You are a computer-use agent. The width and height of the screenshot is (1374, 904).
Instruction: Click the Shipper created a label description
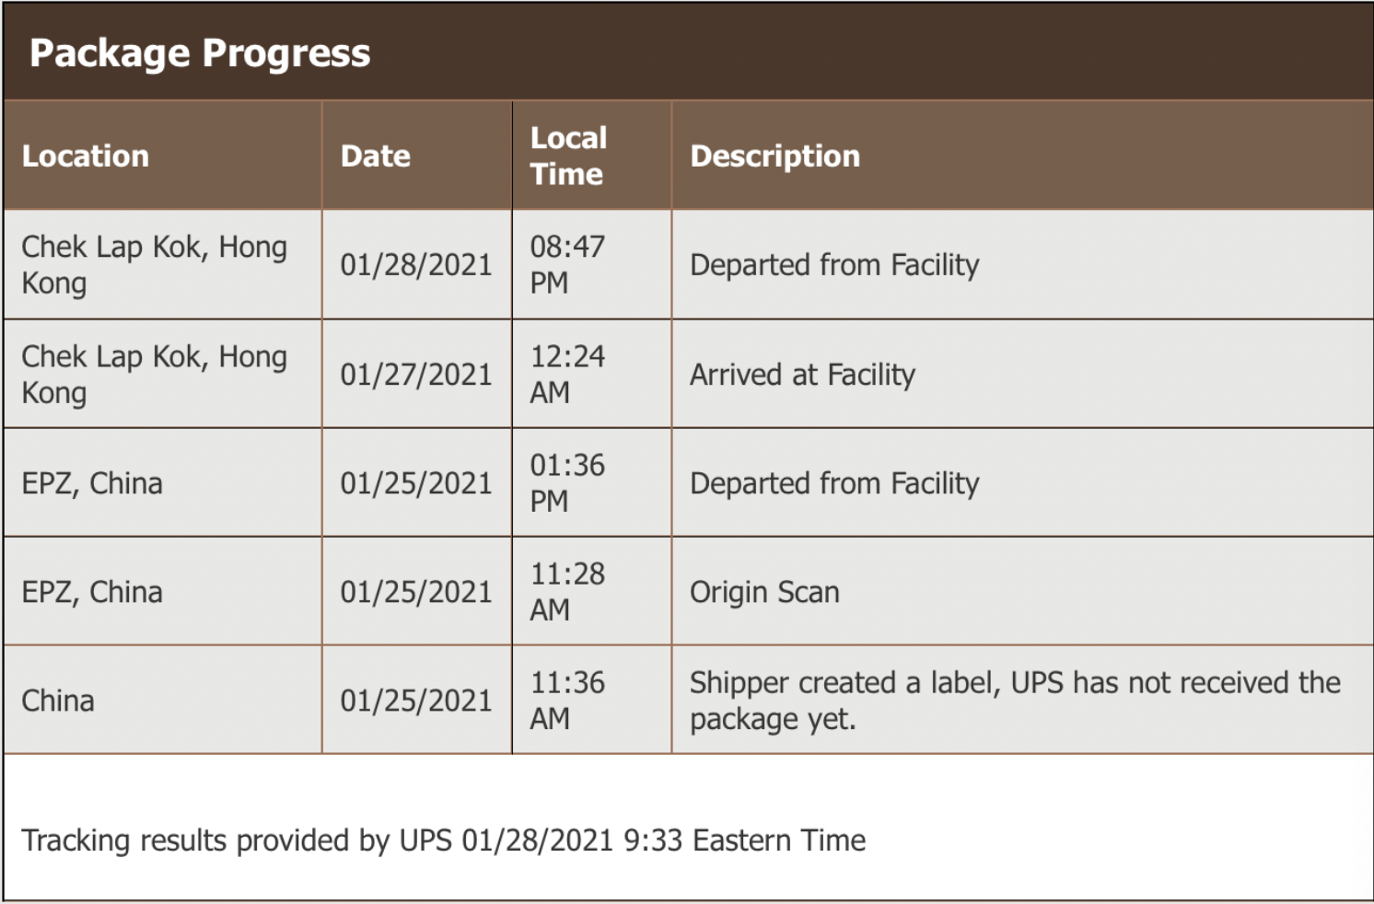click(1015, 701)
